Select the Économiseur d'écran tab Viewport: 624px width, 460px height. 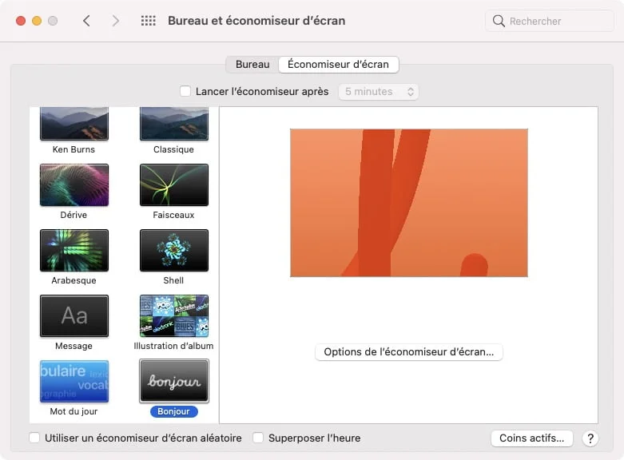tap(338, 65)
